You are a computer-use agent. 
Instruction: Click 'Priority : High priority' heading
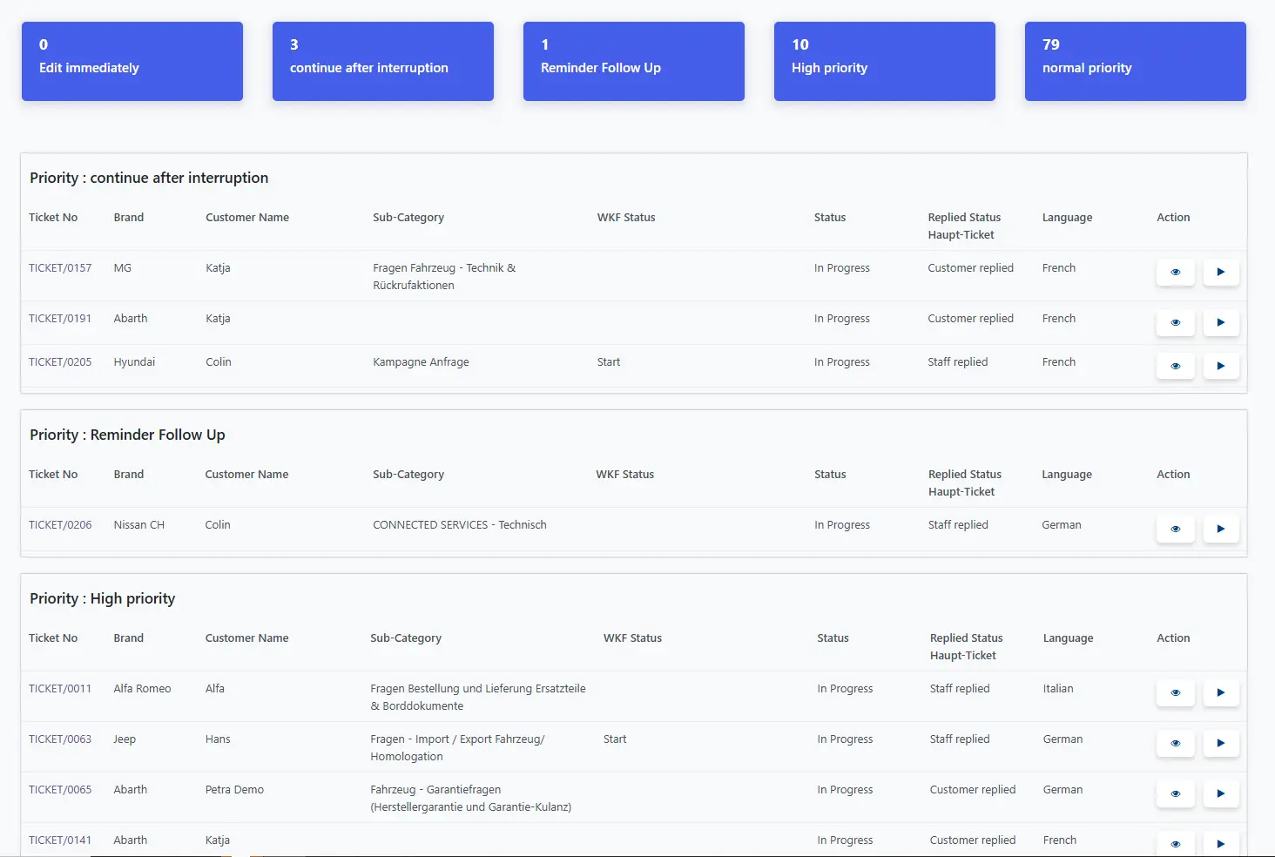[x=103, y=598]
